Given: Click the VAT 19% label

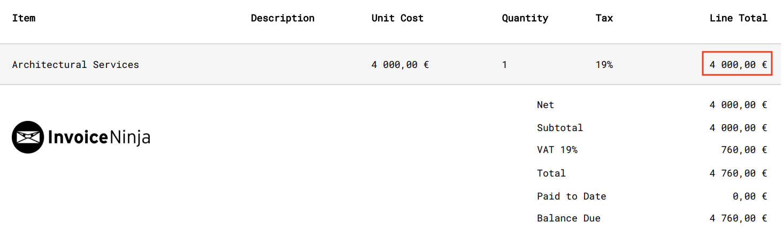Looking at the screenshot, I should (557, 150).
